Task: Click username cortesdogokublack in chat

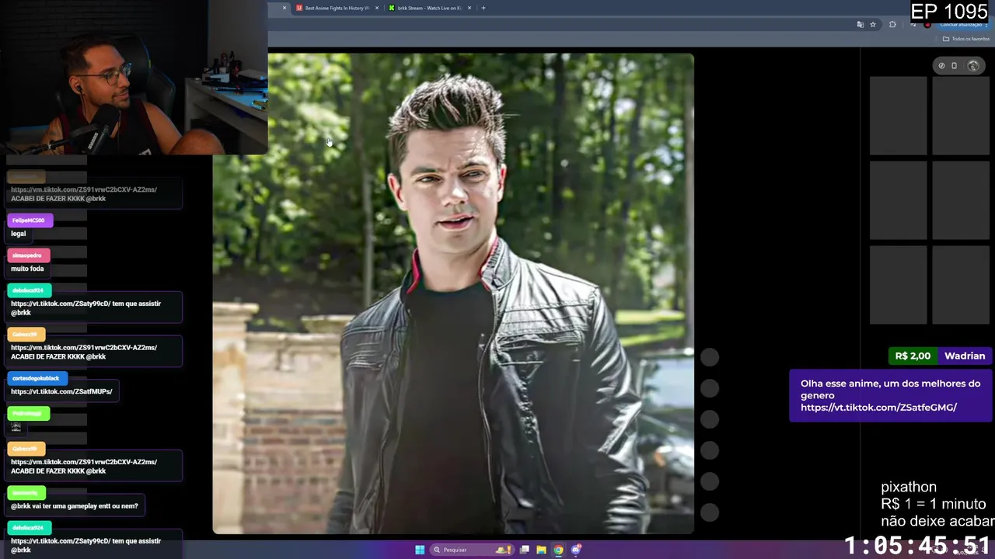Action: [37, 378]
